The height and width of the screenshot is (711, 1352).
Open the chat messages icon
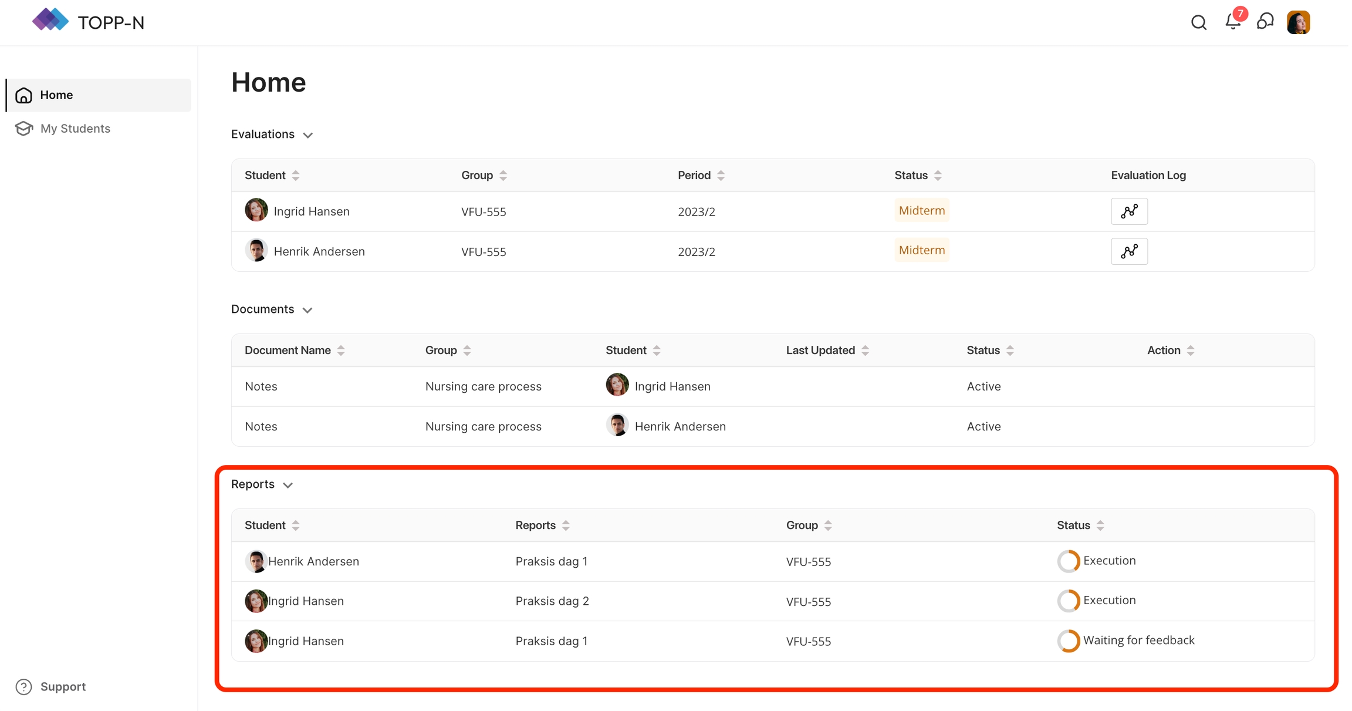[1265, 22]
